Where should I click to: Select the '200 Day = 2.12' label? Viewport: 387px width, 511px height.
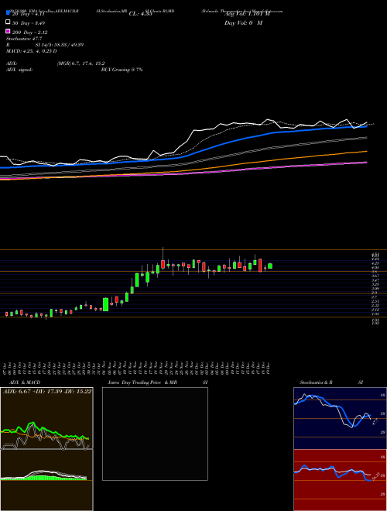point(29,33)
